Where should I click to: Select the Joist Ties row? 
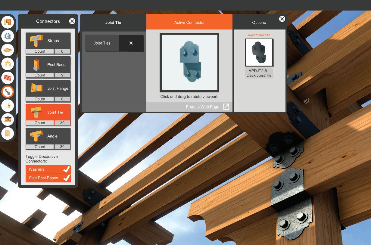click(114, 43)
